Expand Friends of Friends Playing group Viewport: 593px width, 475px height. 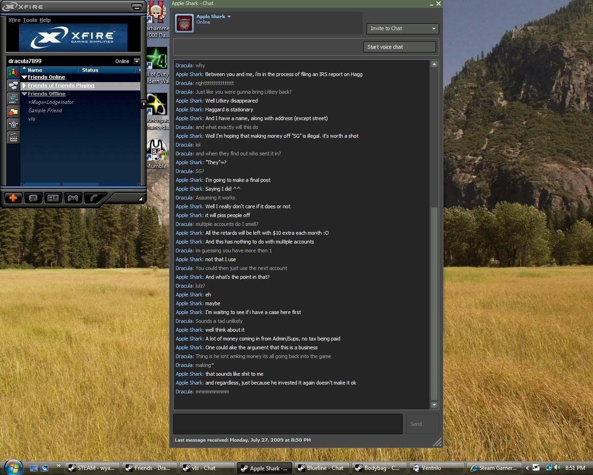pyautogui.click(x=25, y=86)
